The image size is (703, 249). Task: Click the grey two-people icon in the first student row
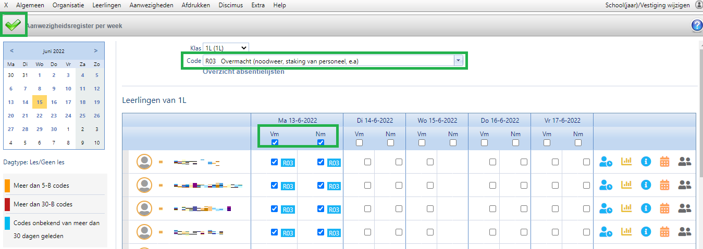point(685,162)
